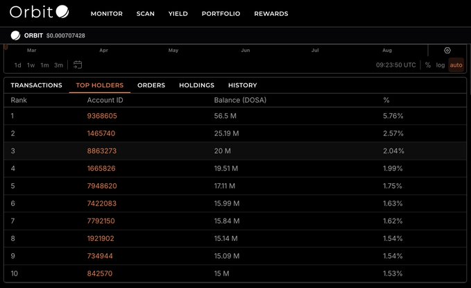Open account 734944

(100, 256)
